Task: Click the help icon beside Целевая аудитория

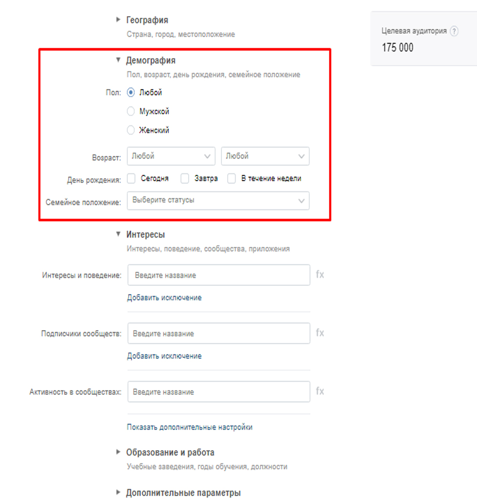Action: (x=454, y=31)
